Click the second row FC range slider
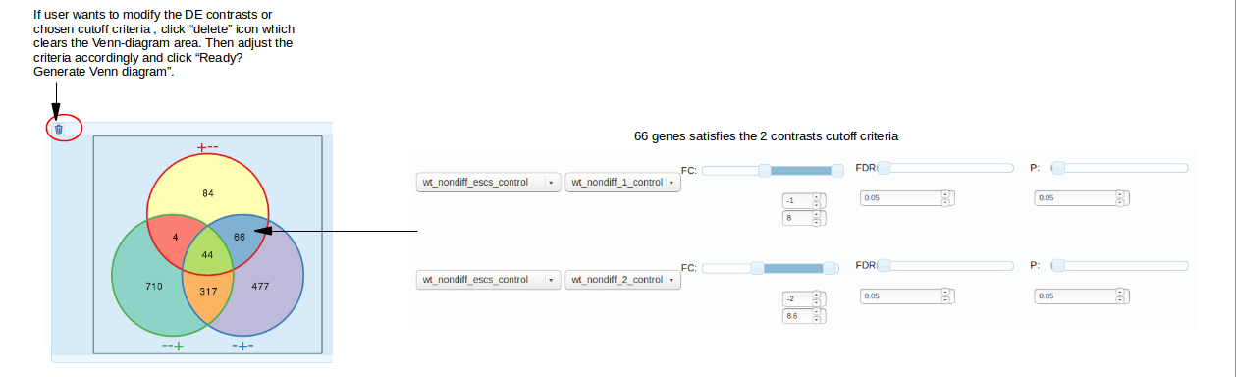 pos(769,267)
